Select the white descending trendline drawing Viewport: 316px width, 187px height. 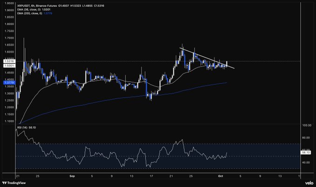207,58
